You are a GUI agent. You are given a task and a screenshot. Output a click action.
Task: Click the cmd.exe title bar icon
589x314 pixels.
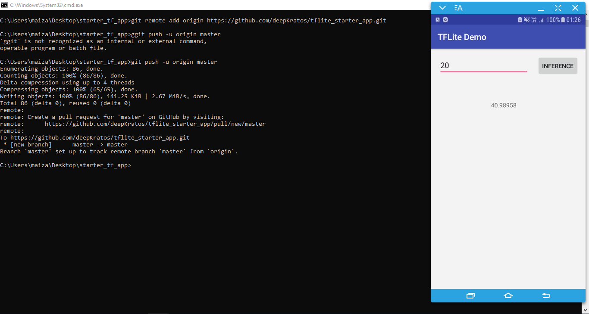pos(4,5)
